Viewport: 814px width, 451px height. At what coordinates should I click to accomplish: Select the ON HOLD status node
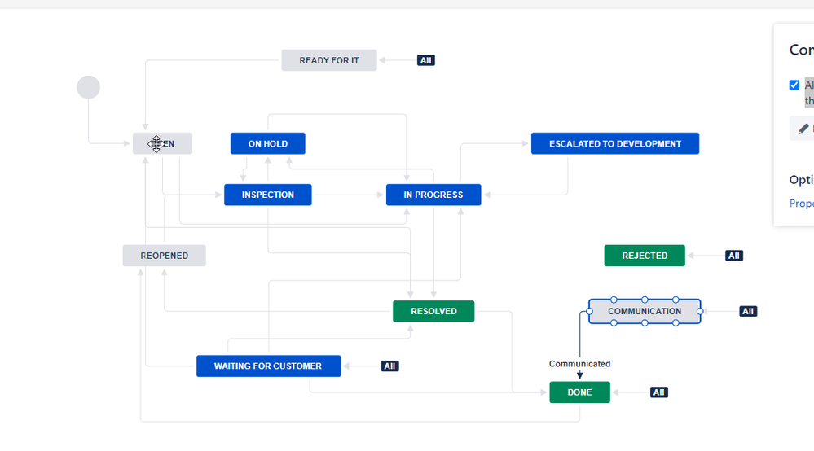[268, 143]
